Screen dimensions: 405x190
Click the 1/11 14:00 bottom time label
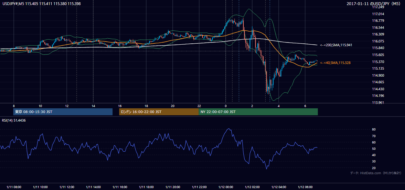(93, 187)
